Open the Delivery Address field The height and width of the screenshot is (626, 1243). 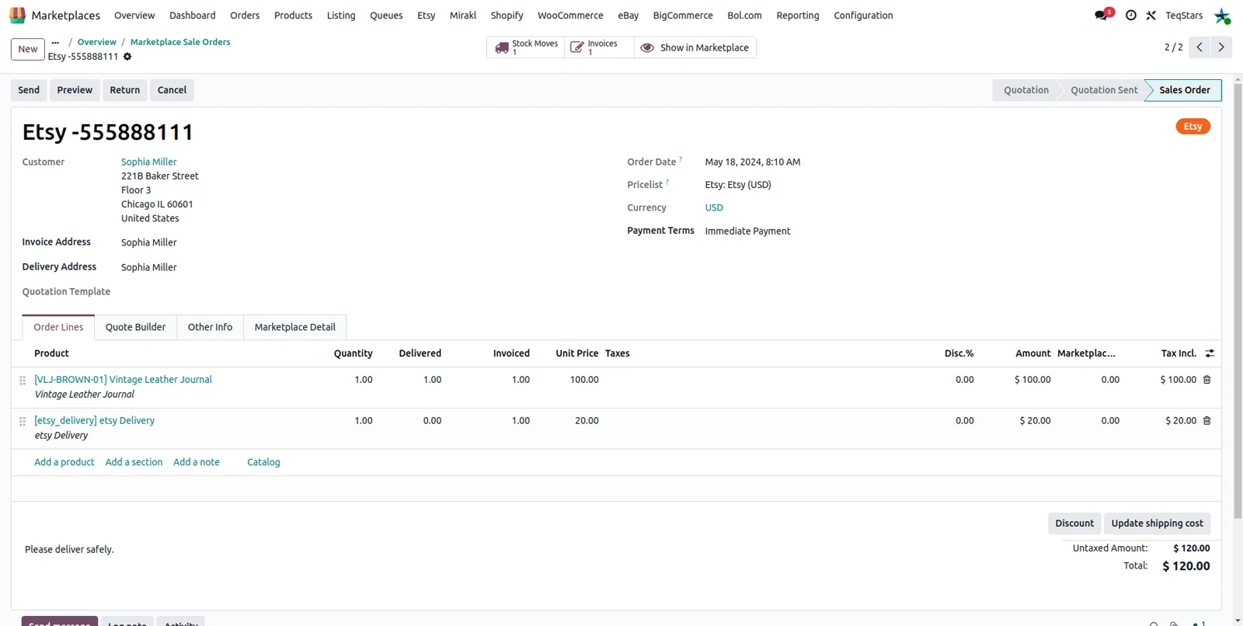tap(148, 267)
